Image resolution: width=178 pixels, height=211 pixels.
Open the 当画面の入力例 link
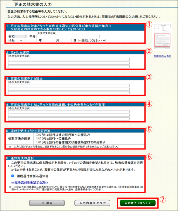162,56
